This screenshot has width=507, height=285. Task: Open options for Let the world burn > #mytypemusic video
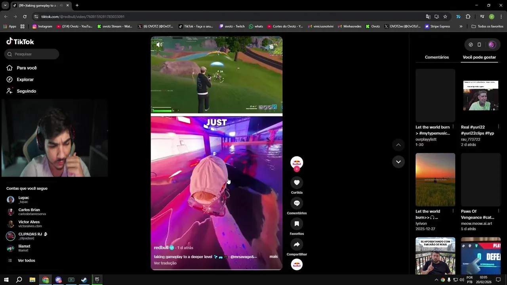click(x=453, y=127)
